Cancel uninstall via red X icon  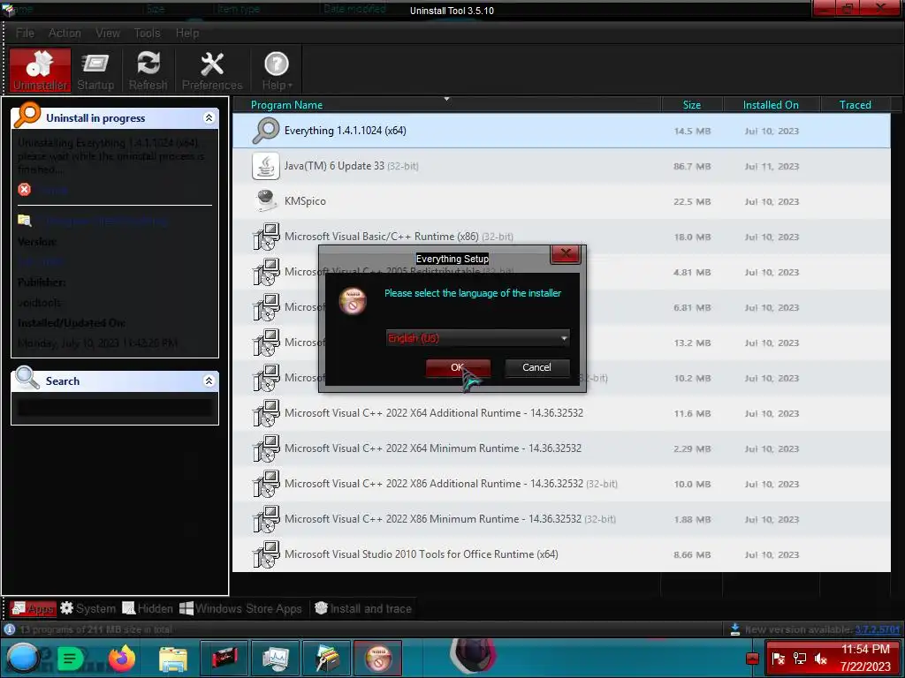(24, 189)
